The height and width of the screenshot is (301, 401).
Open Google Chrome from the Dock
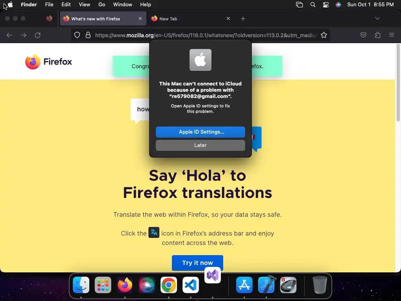pos(168,285)
